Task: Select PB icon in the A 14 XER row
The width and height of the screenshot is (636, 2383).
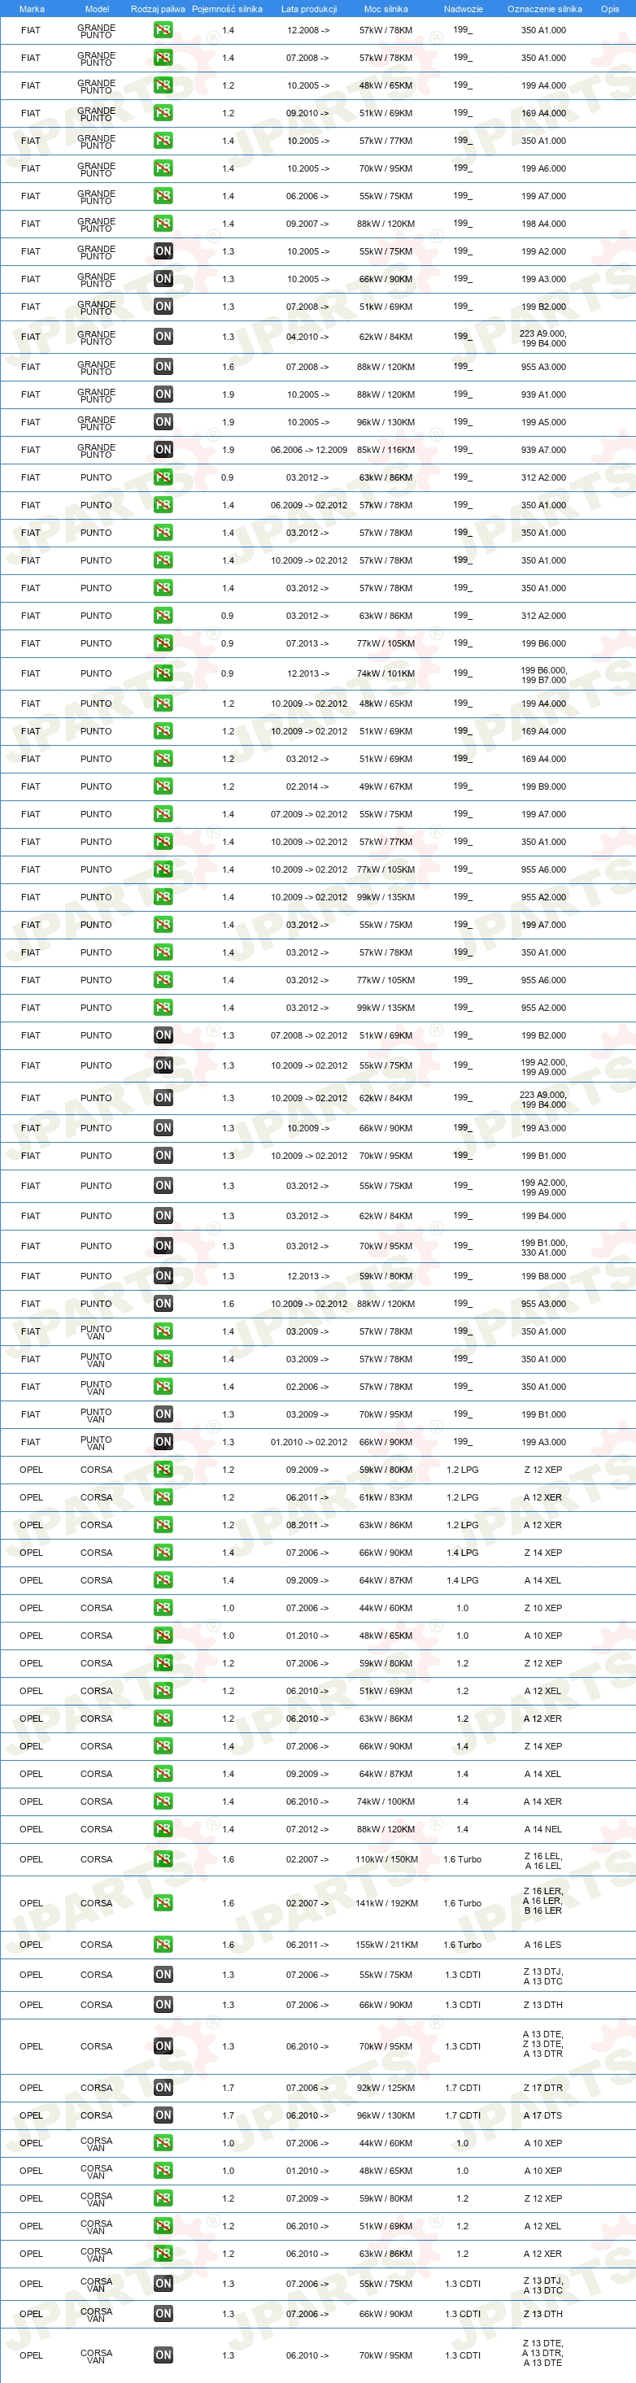Action: point(163,1801)
